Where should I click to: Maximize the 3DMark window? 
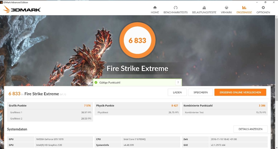pyautogui.click(x=265, y=2)
